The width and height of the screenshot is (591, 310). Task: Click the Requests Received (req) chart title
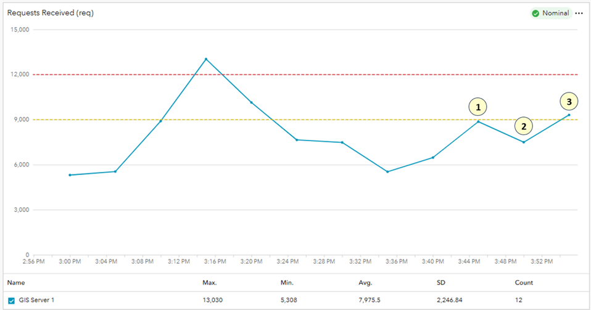pos(51,12)
